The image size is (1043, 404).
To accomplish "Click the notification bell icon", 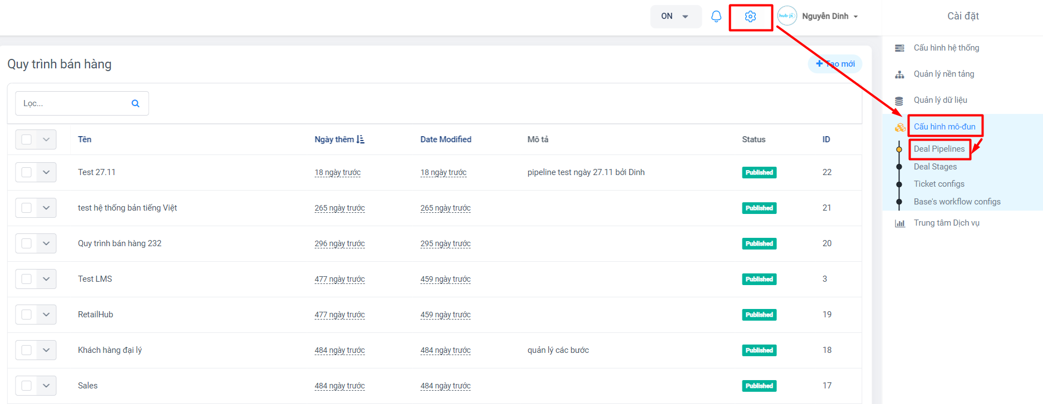I will coord(716,17).
